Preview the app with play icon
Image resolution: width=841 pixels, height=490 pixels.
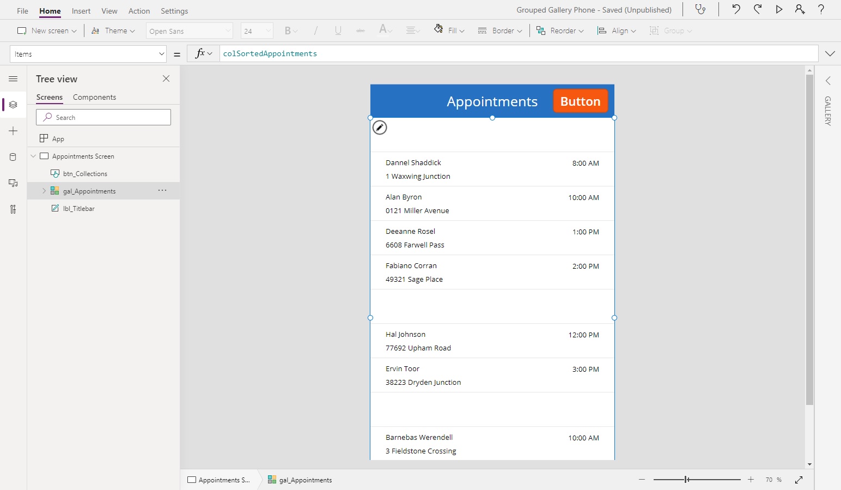(779, 9)
